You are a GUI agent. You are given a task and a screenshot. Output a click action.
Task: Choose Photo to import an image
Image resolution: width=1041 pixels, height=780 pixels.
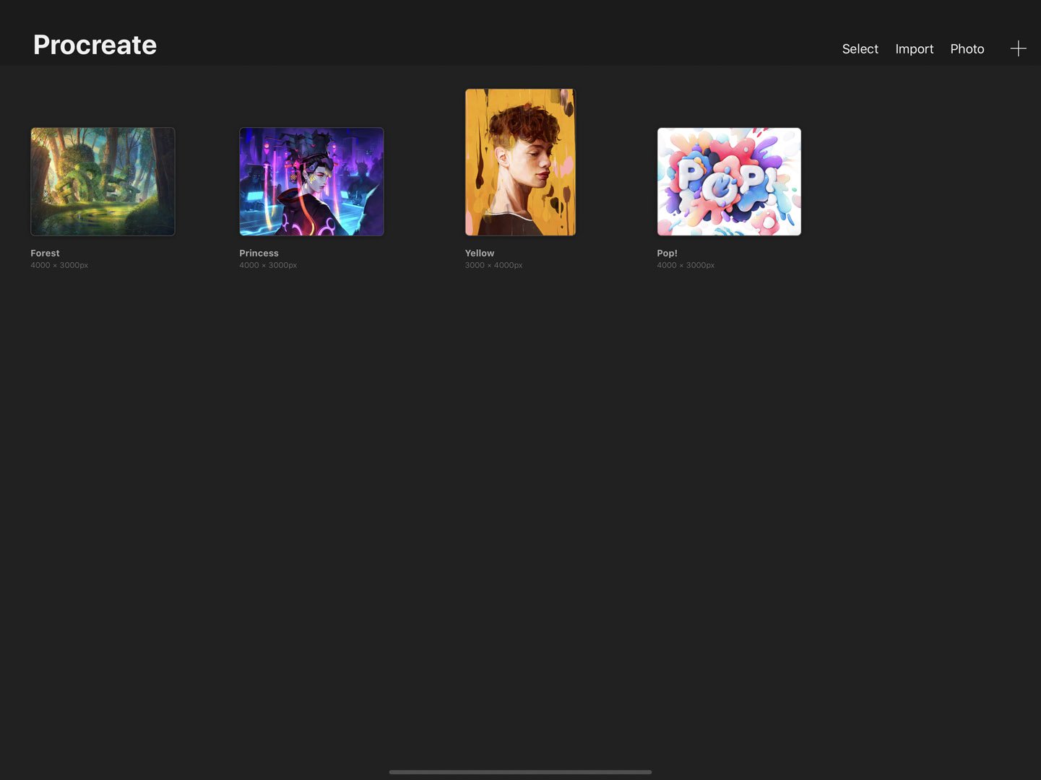click(967, 49)
